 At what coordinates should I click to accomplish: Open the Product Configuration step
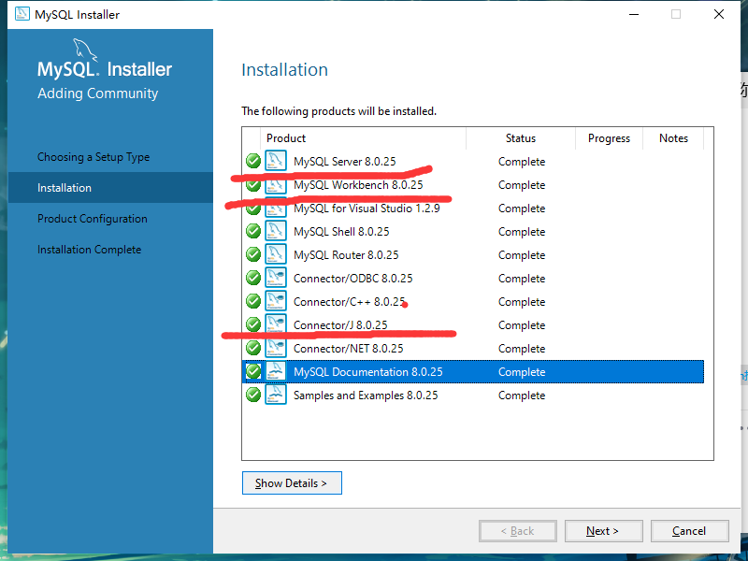pyautogui.click(x=93, y=219)
